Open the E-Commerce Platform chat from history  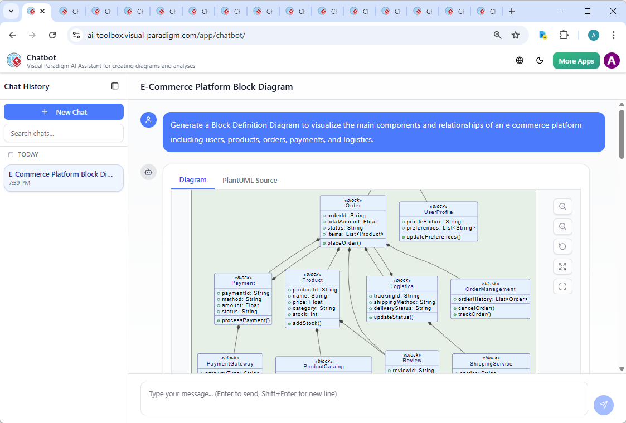click(64, 178)
